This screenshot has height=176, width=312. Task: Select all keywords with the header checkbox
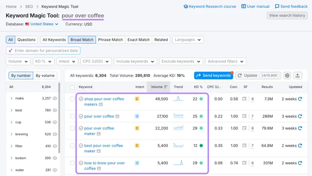[72, 87]
